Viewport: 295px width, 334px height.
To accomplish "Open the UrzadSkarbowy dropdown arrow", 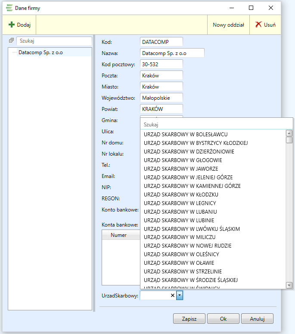I will coord(180,295).
